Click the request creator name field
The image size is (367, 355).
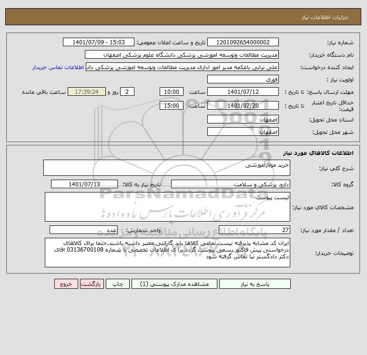pyautogui.click(x=182, y=67)
